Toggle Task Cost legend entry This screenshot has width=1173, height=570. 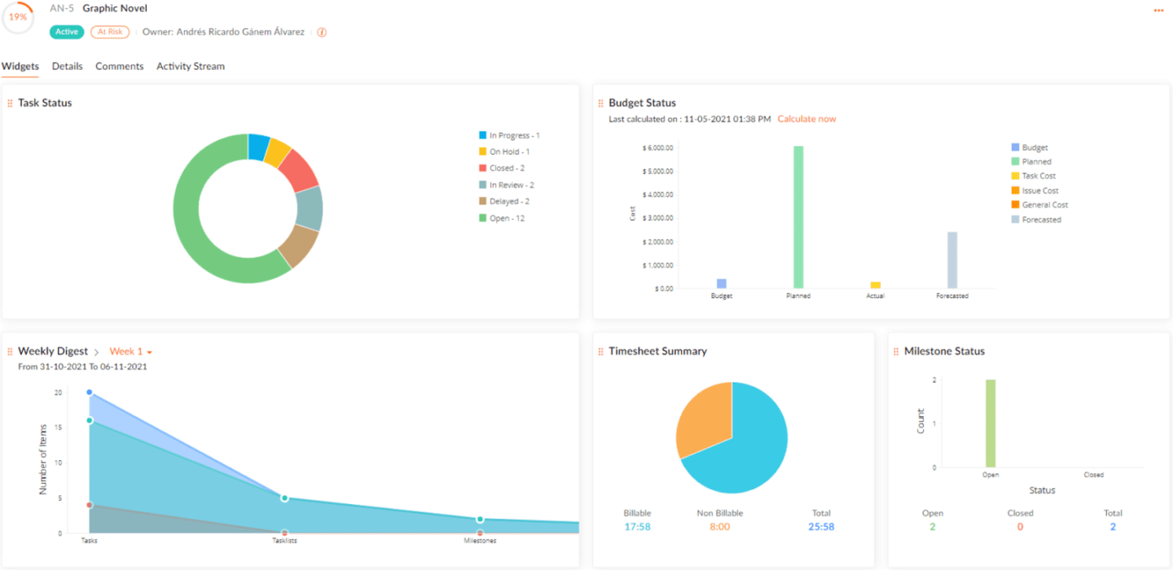tap(1034, 176)
